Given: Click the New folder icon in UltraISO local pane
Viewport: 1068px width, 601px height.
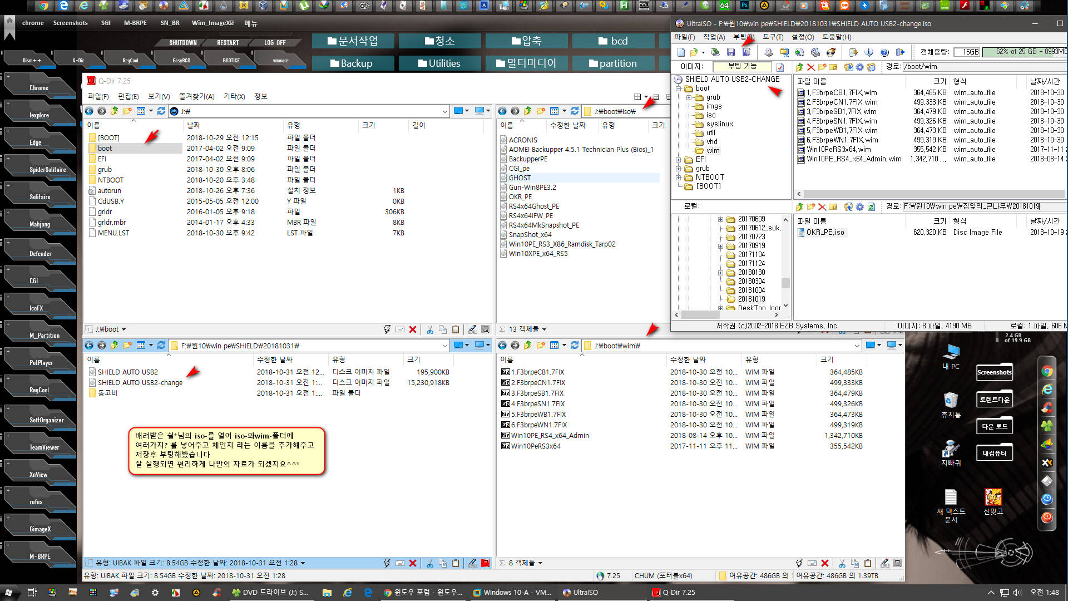Looking at the screenshot, I should (x=811, y=206).
